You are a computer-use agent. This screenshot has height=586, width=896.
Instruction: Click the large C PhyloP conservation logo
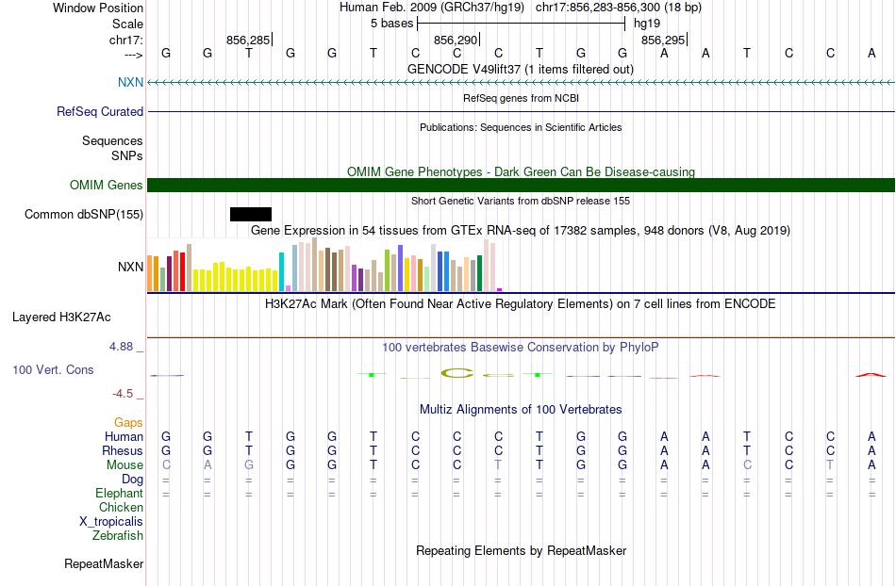(x=457, y=374)
